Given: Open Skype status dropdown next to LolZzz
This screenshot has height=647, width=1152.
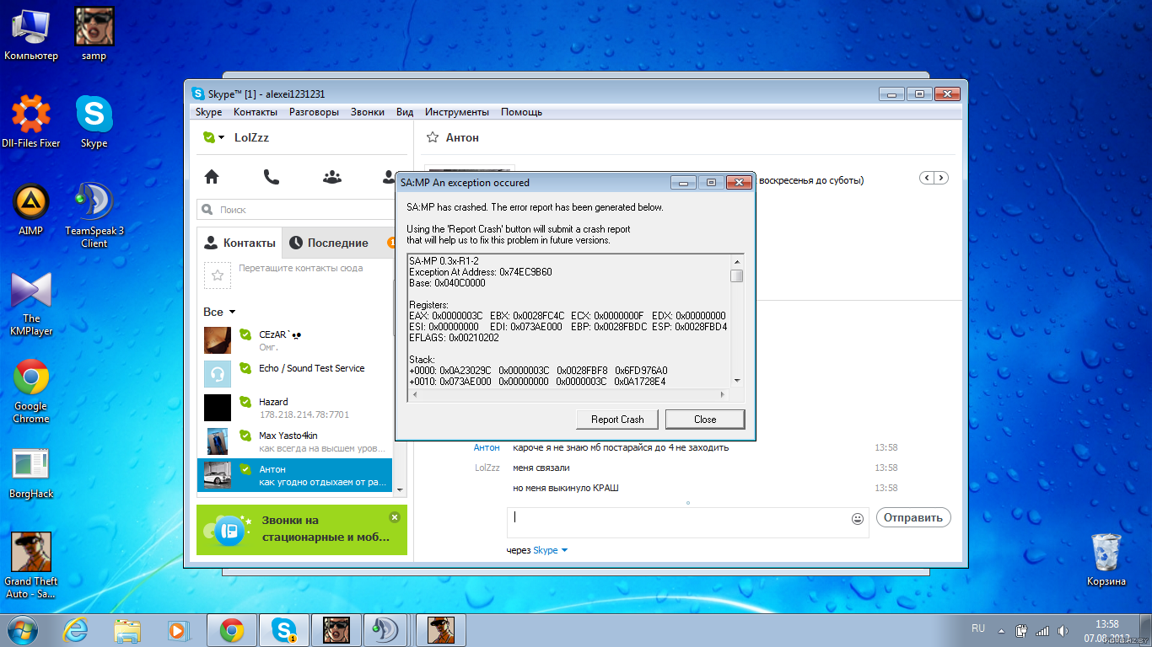Looking at the screenshot, I should (x=214, y=137).
